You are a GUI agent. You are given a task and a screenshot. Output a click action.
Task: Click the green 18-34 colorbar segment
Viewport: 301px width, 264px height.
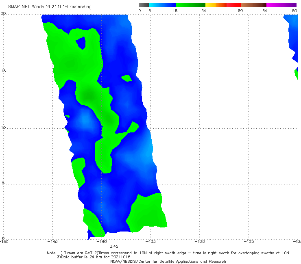click(190, 5)
